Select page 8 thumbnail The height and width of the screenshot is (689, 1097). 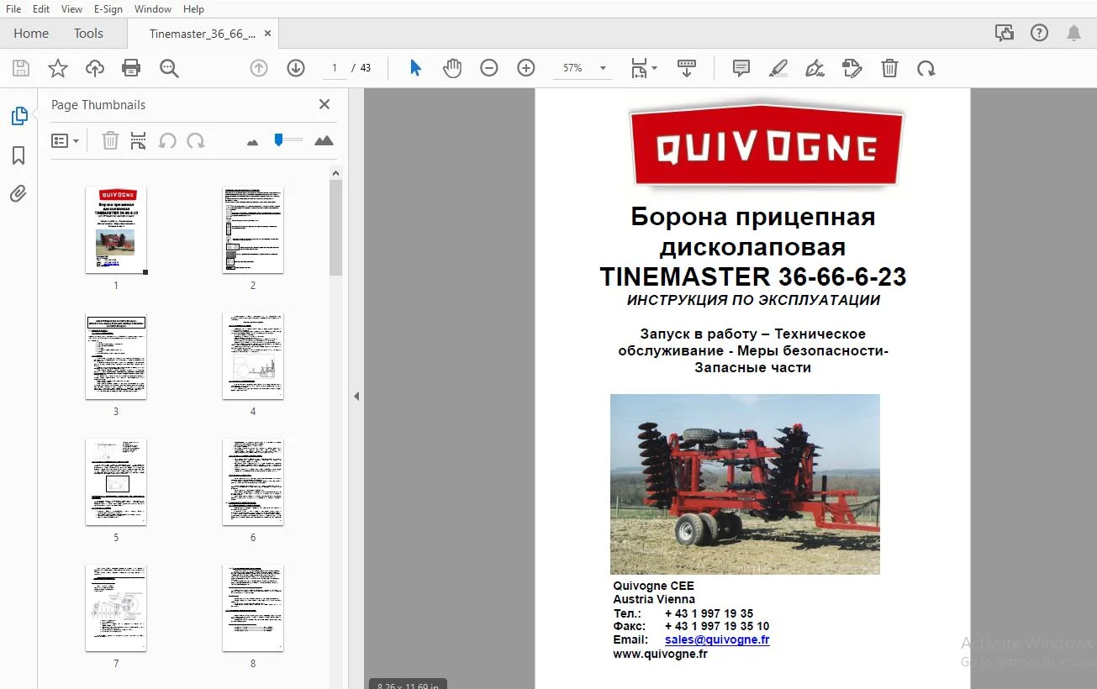[253, 608]
